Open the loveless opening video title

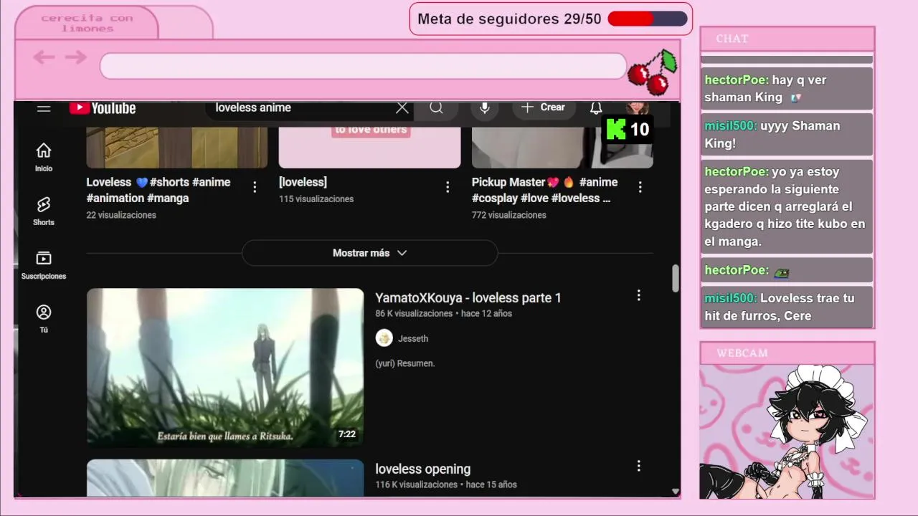423,469
